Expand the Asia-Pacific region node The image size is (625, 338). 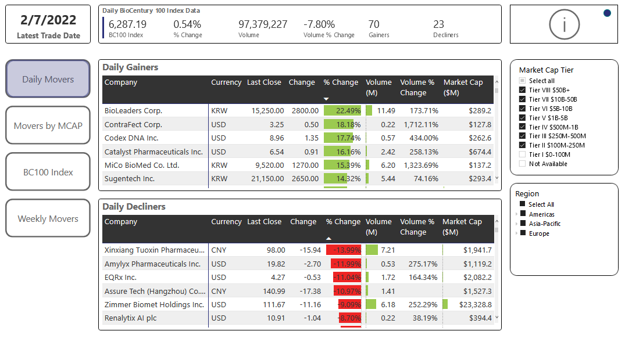517,224
